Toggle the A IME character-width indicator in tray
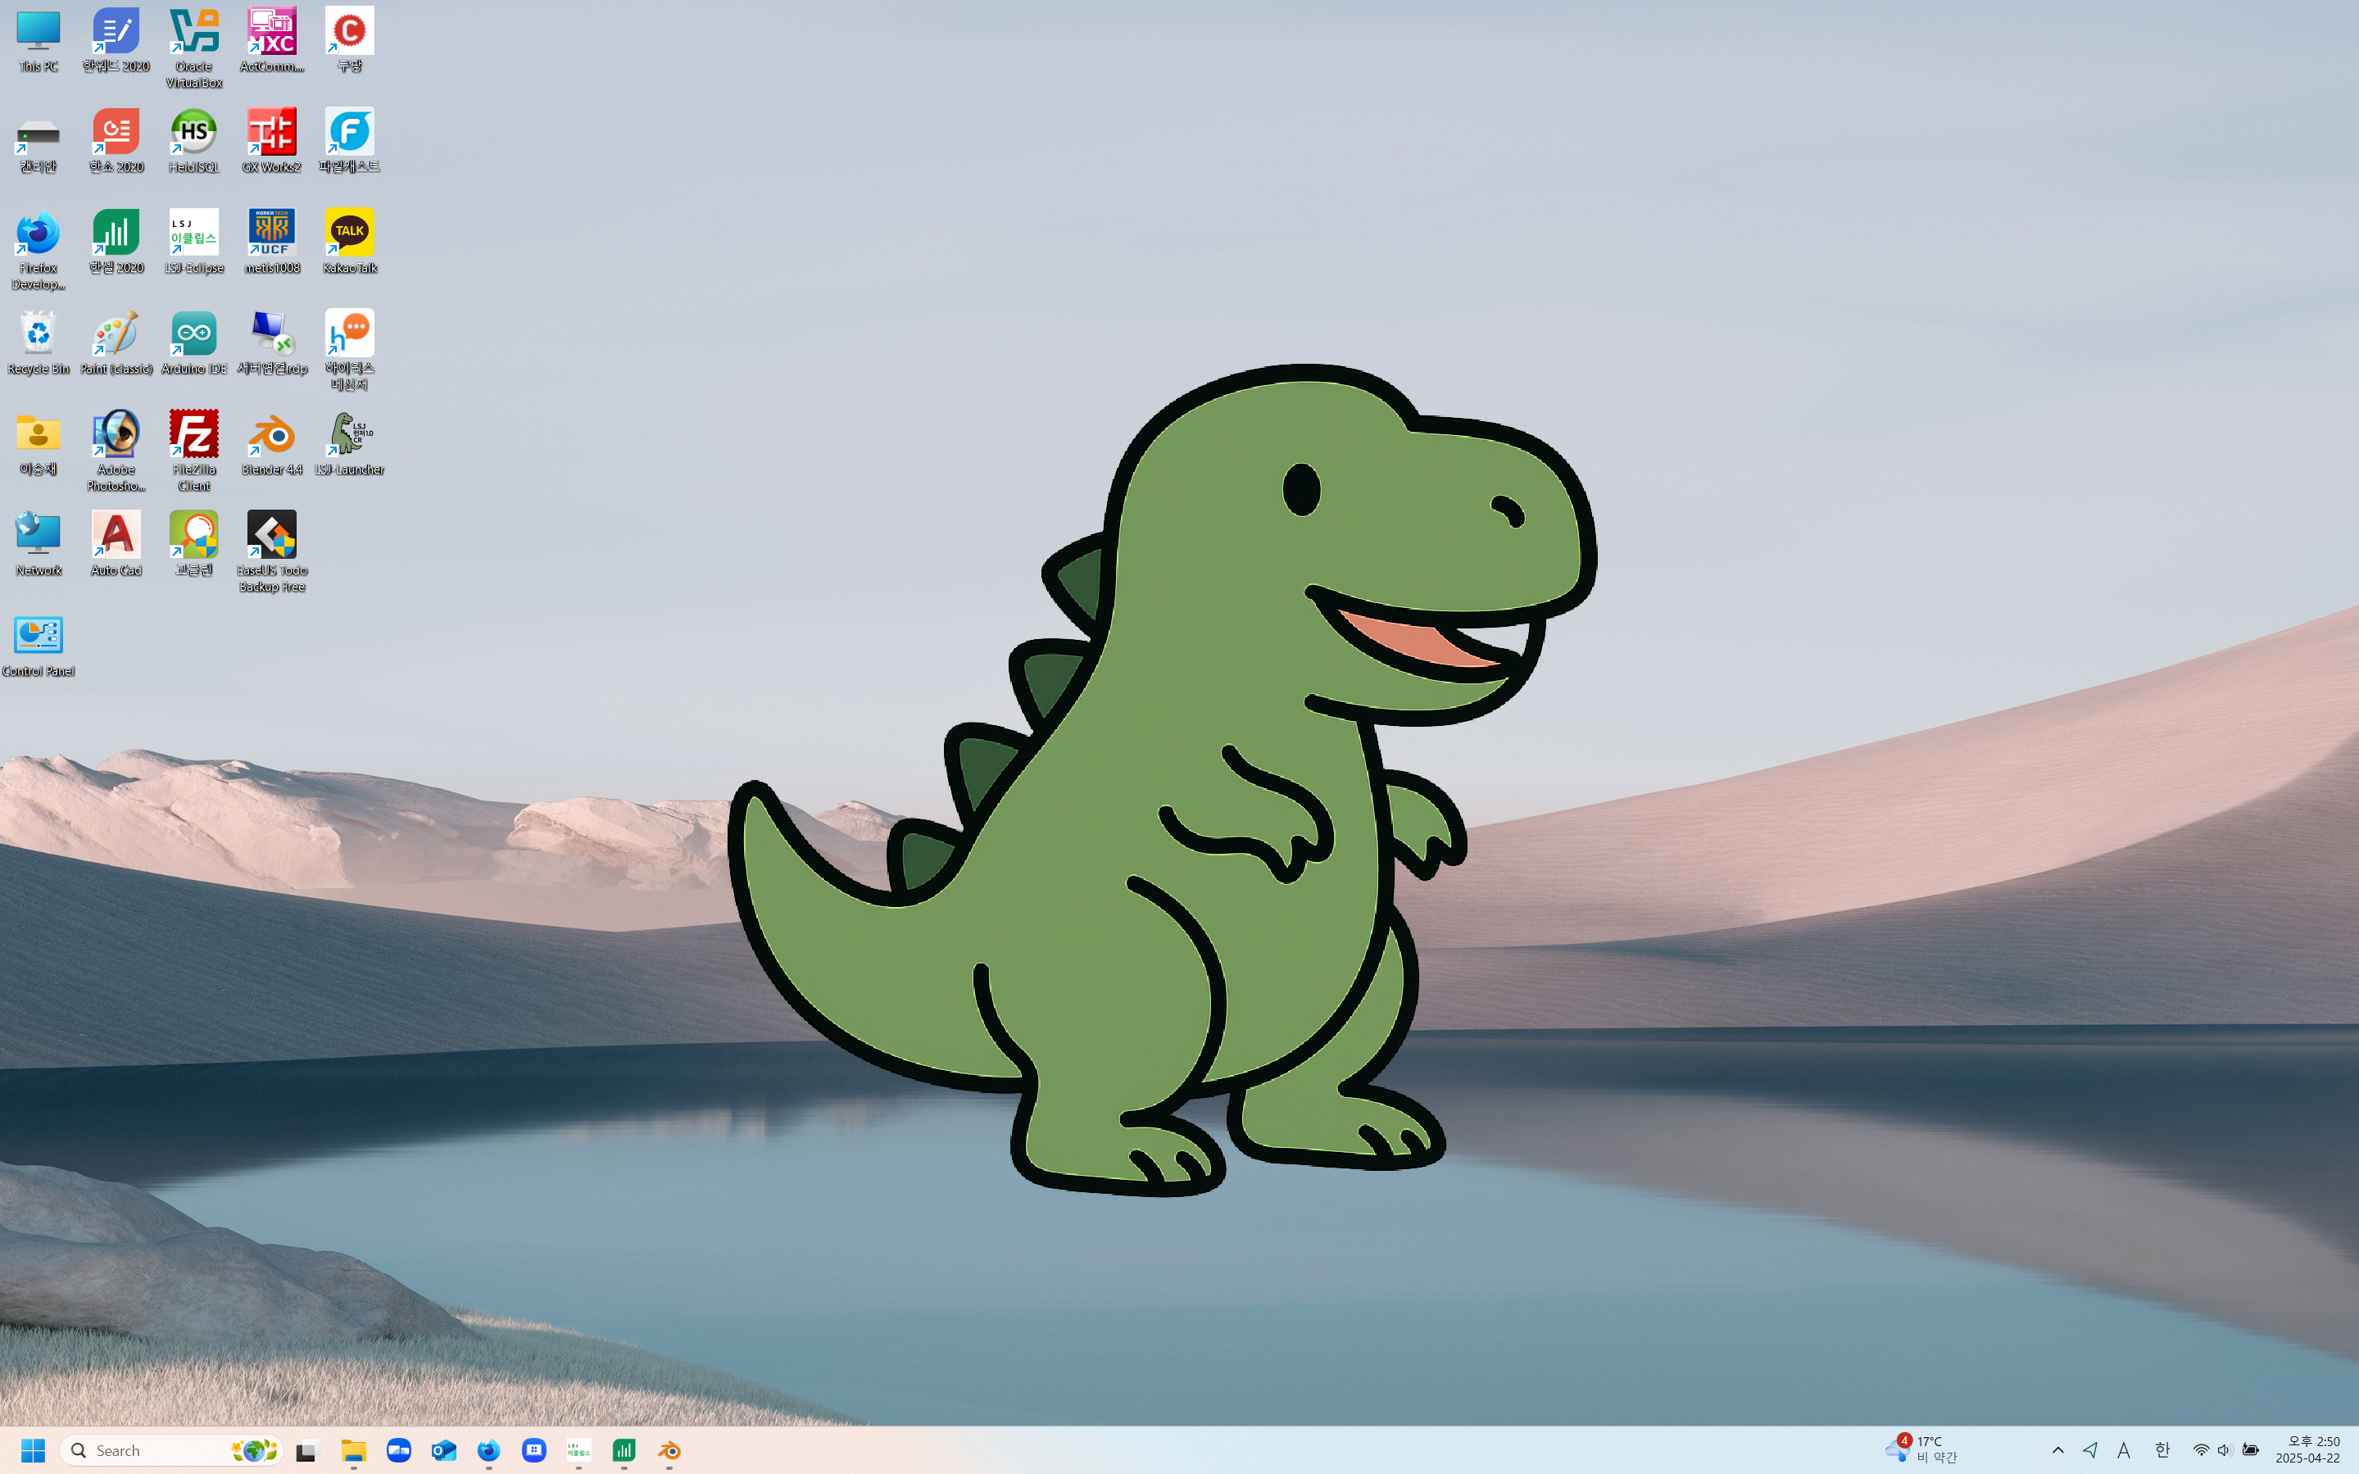The width and height of the screenshot is (2359, 1474). tap(2124, 1449)
